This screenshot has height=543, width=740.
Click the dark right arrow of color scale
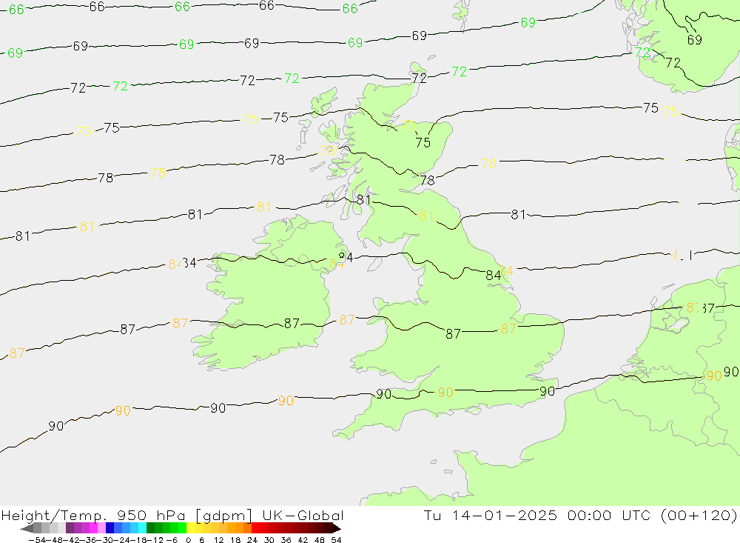pyautogui.click(x=336, y=528)
